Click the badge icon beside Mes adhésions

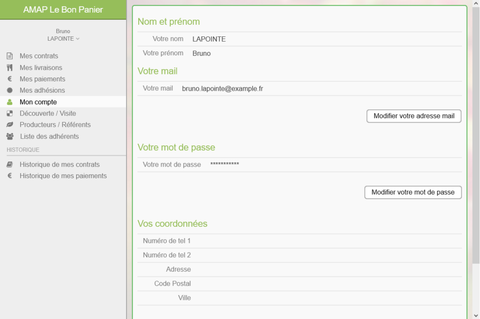tap(9, 90)
